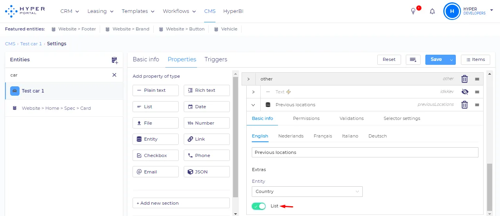Click the Previous locations name input field
Image resolution: width=500 pixels, height=216 pixels.
pyautogui.click(x=365, y=152)
